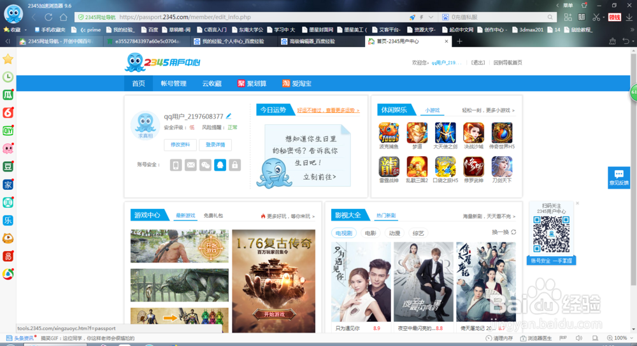637x346 pixels.
Task: Click the 意见反馈 feedback button
Action: coord(619,177)
